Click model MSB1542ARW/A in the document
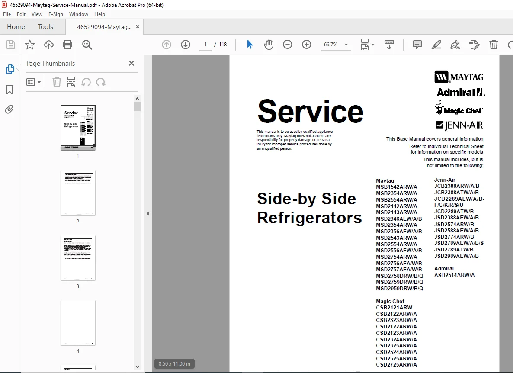The height and width of the screenshot is (373, 513). click(397, 187)
